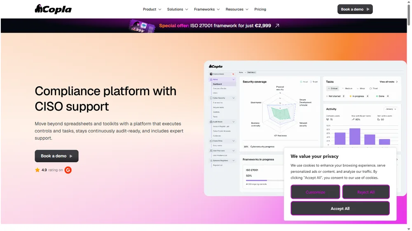Screen dimensions: 412x231
Task: Select the Critical task priority filter
Action: click(x=332, y=88)
